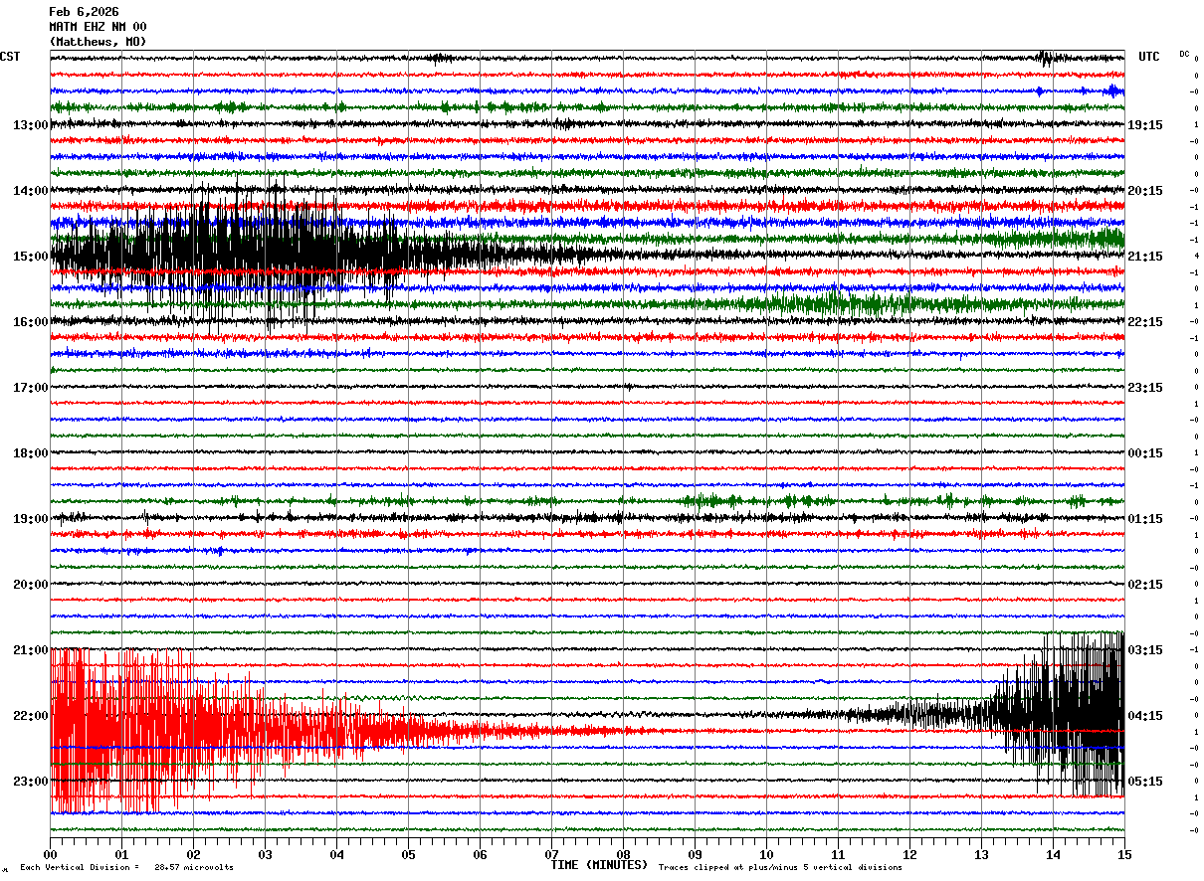
Task: Click the minute 01 axis tick label
Action: [x=121, y=855]
